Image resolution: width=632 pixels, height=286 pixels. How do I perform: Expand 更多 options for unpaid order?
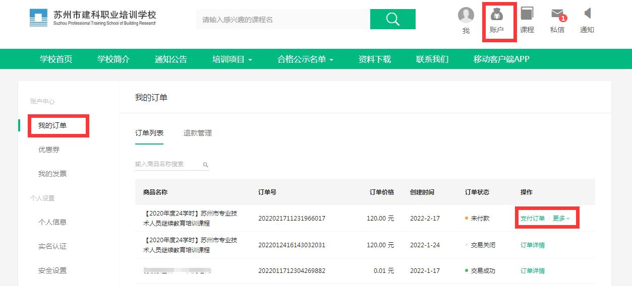[x=561, y=219]
